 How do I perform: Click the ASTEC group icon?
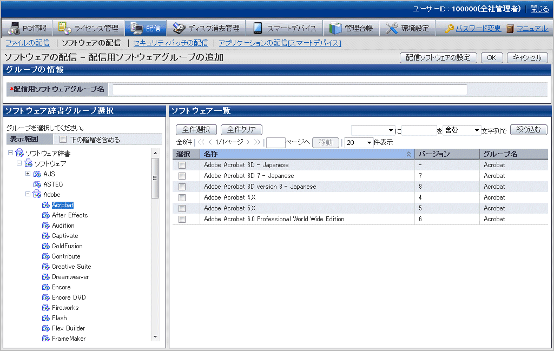pos(37,184)
